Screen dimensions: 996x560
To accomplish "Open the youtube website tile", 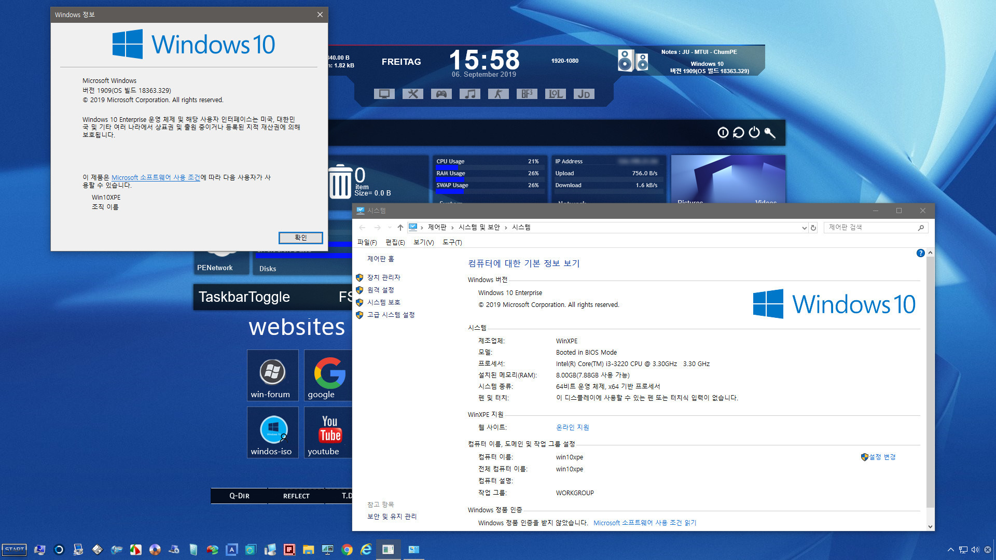I will click(x=328, y=432).
